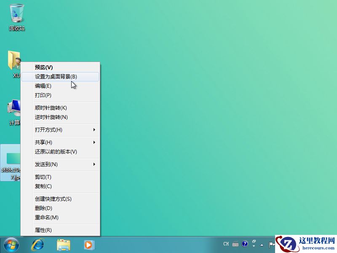This screenshot has height=253, width=337.
Task: Open Action Center via the flag icon
Action: pos(271,245)
